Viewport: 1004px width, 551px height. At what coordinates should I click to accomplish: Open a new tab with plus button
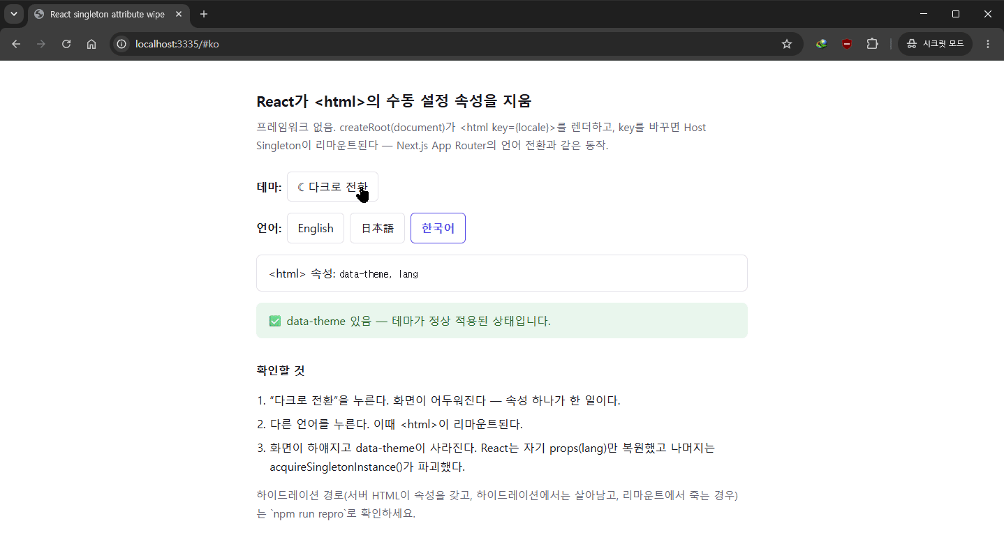coord(204,14)
